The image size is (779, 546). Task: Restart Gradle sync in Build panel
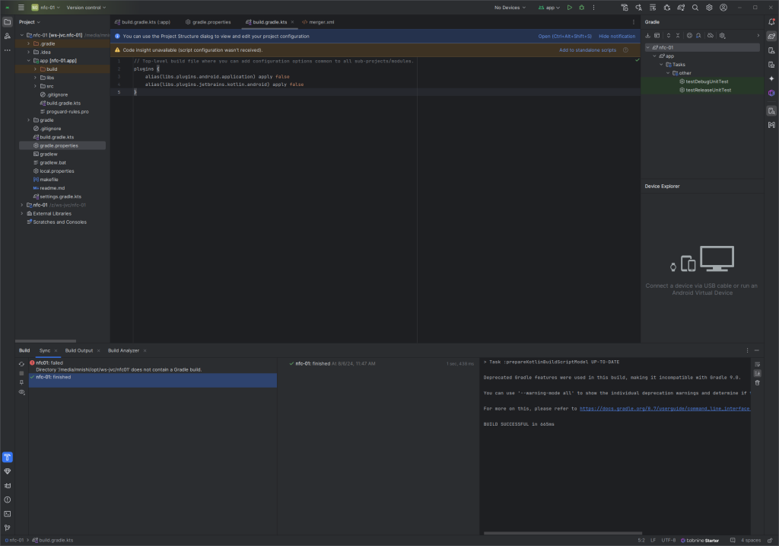21,364
